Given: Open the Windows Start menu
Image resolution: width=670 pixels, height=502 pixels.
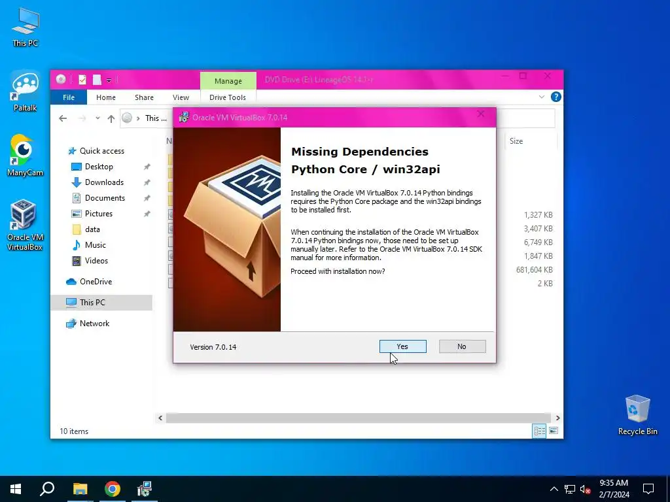Looking at the screenshot, I should tap(16, 489).
